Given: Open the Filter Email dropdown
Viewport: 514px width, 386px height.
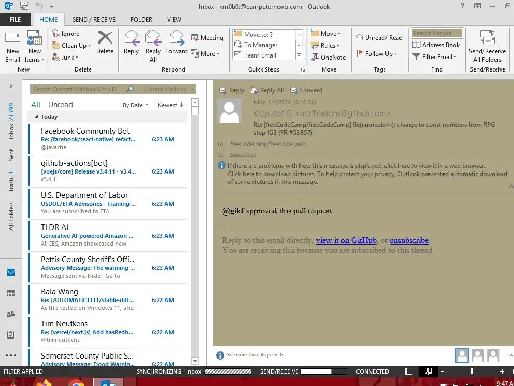Looking at the screenshot, I should point(435,56).
